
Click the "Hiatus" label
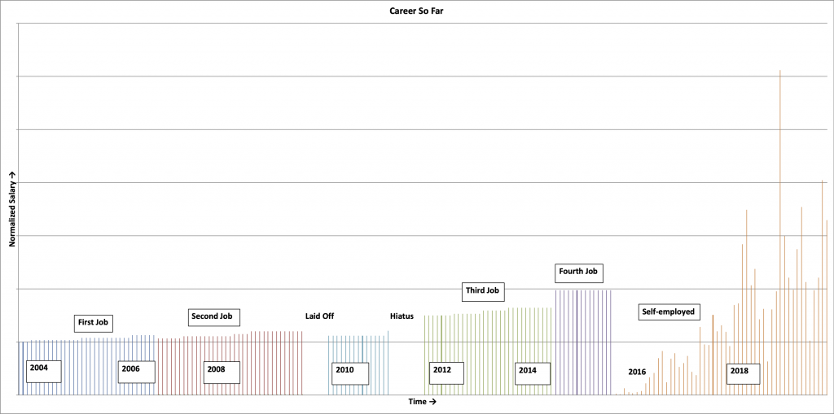click(402, 316)
